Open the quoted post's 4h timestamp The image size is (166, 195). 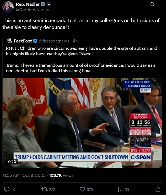point(75,41)
